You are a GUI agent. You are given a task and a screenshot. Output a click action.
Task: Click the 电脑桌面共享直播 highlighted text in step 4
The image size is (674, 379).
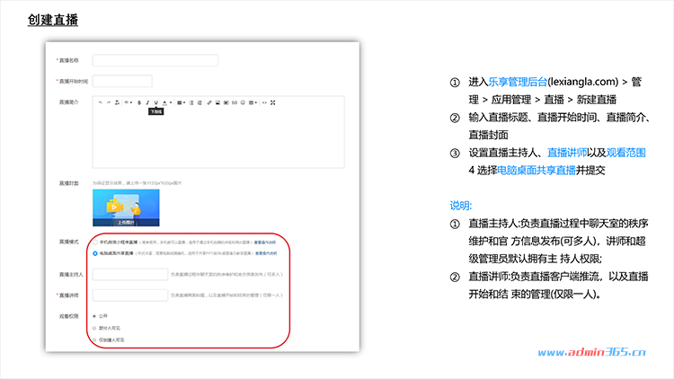(x=537, y=170)
